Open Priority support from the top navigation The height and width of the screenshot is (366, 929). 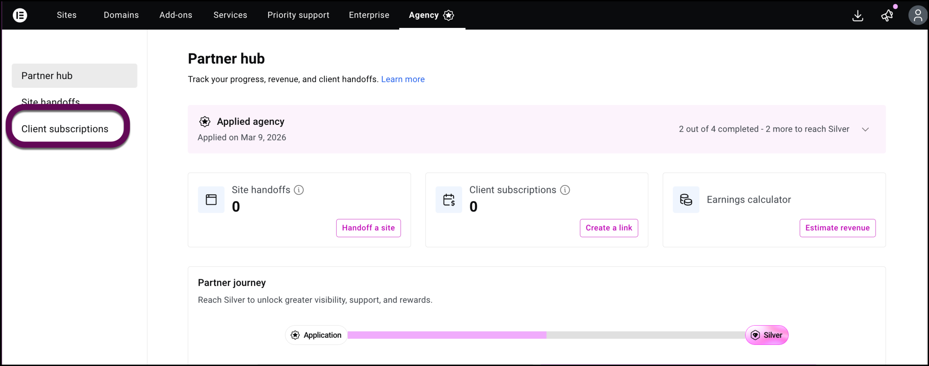tap(298, 15)
